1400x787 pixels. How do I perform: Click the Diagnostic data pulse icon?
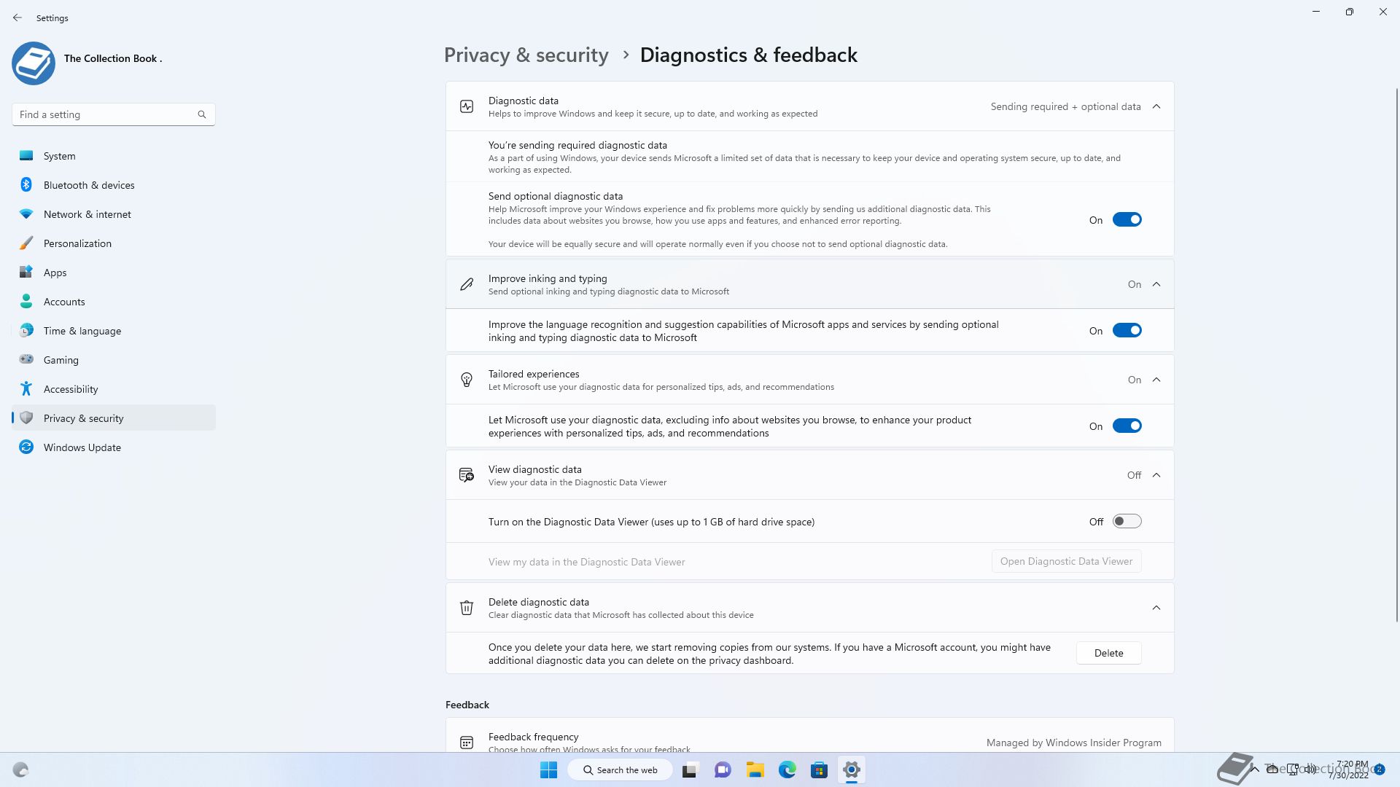(x=467, y=106)
